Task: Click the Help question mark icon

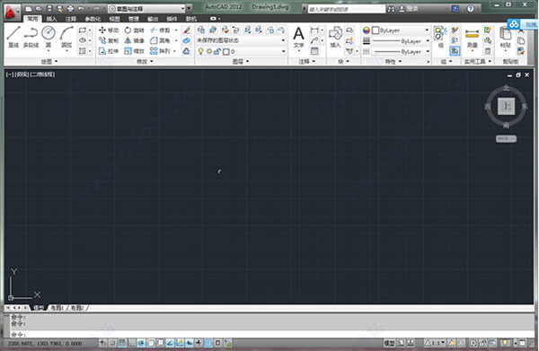Action: (x=470, y=9)
